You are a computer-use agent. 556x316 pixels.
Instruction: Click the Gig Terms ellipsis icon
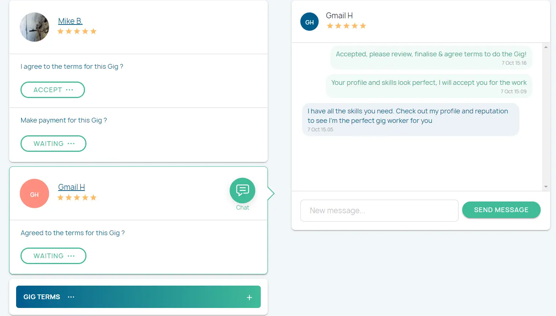pyautogui.click(x=71, y=297)
